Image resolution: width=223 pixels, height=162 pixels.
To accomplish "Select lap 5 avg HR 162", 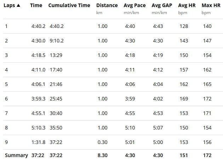I will (183, 84).
